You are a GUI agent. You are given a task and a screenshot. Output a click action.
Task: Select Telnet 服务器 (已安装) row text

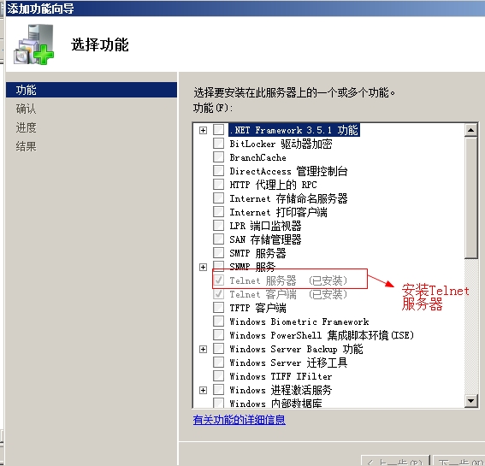[x=288, y=280]
